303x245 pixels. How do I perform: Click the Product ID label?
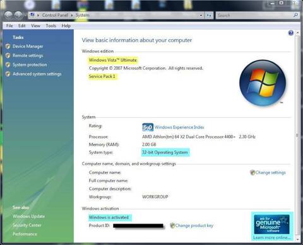tap(99, 225)
